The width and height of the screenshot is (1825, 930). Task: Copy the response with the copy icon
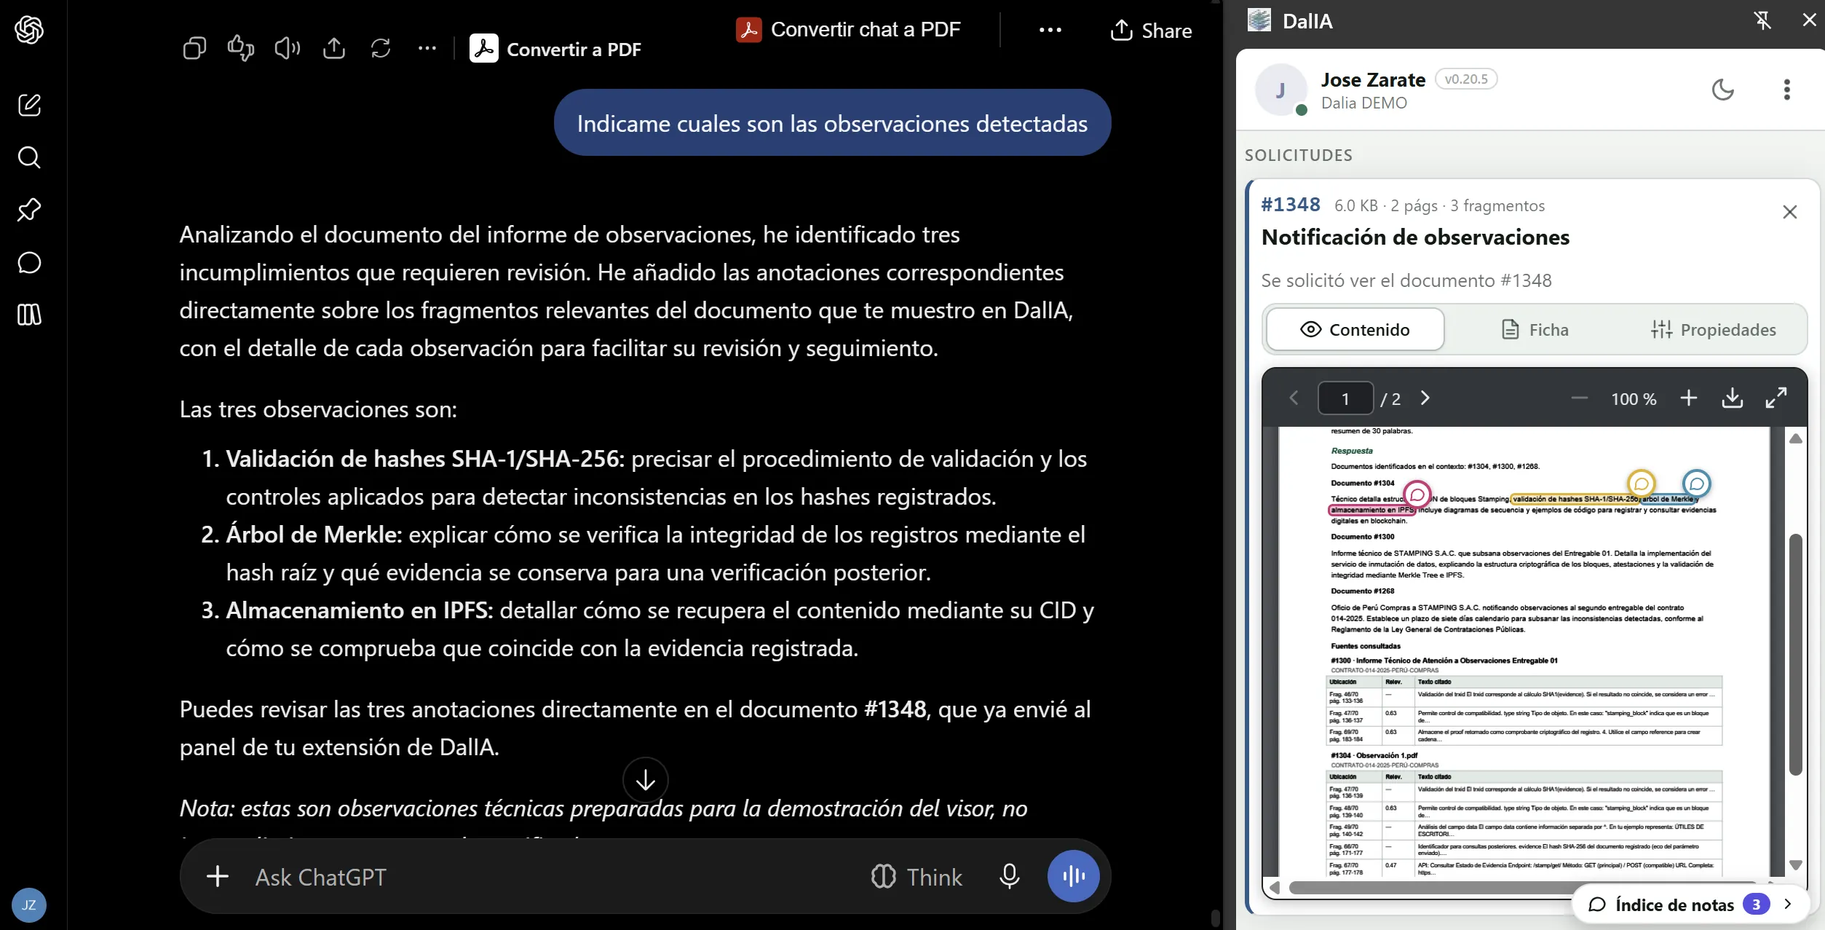tap(194, 49)
